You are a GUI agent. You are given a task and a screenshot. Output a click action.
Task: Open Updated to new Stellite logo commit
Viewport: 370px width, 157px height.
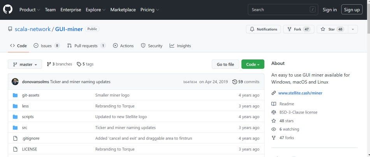point(121,117)
